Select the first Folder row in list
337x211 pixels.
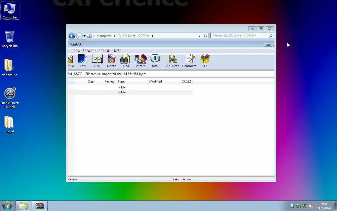tap(130, 87)
